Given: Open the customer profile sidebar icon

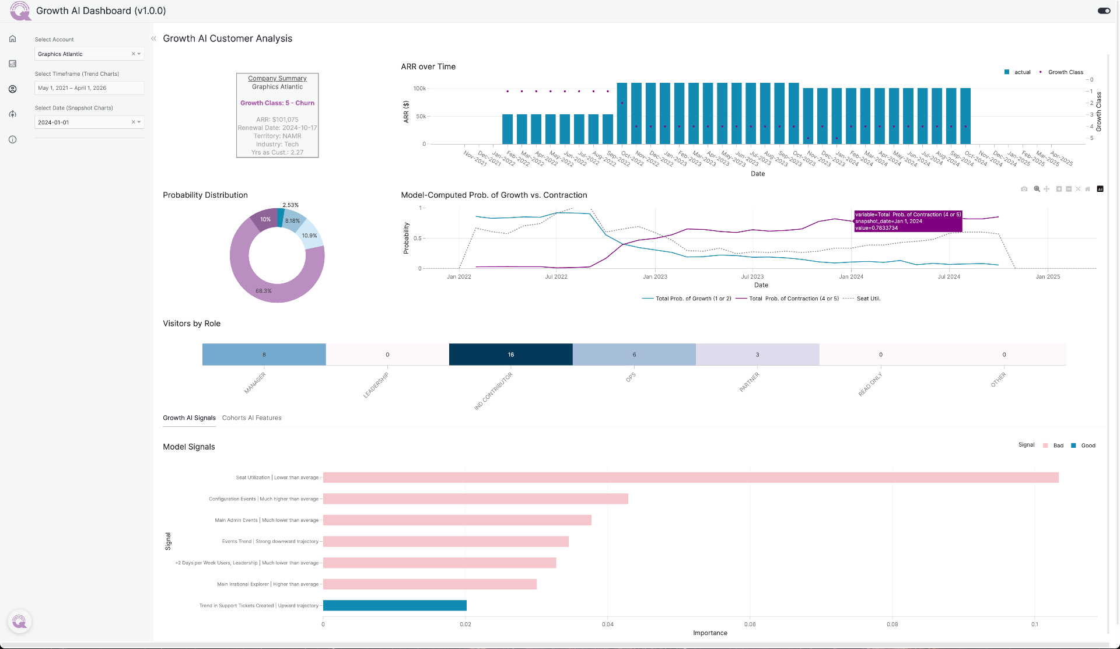Looking at the screenshot, I should [x=12, y=89].
